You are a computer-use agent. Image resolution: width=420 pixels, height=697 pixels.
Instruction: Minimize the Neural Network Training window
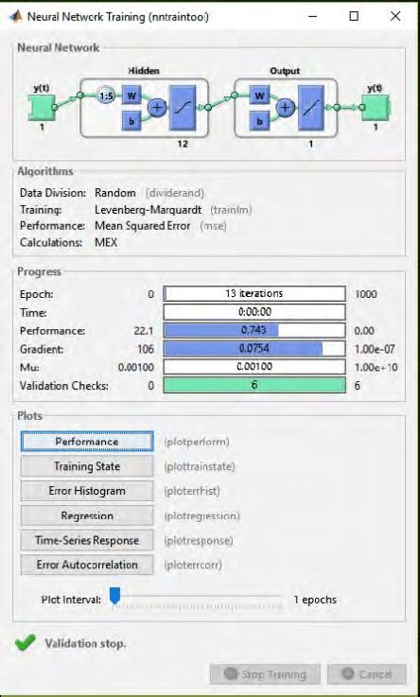click(x=312, y=16)
